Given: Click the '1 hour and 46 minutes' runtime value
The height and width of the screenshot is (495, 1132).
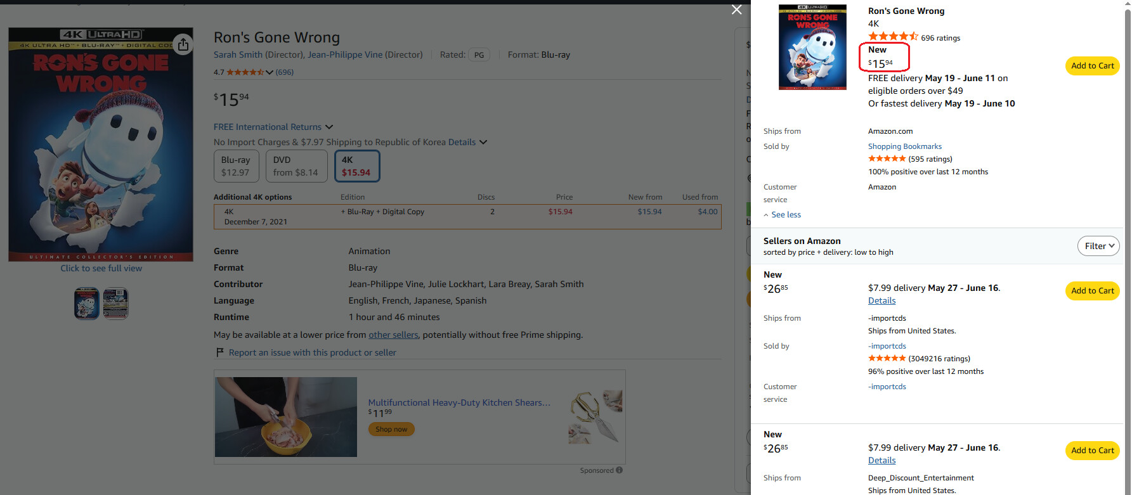Looking at the screenshot, I should pyautogui.click(x=394, y=317).
